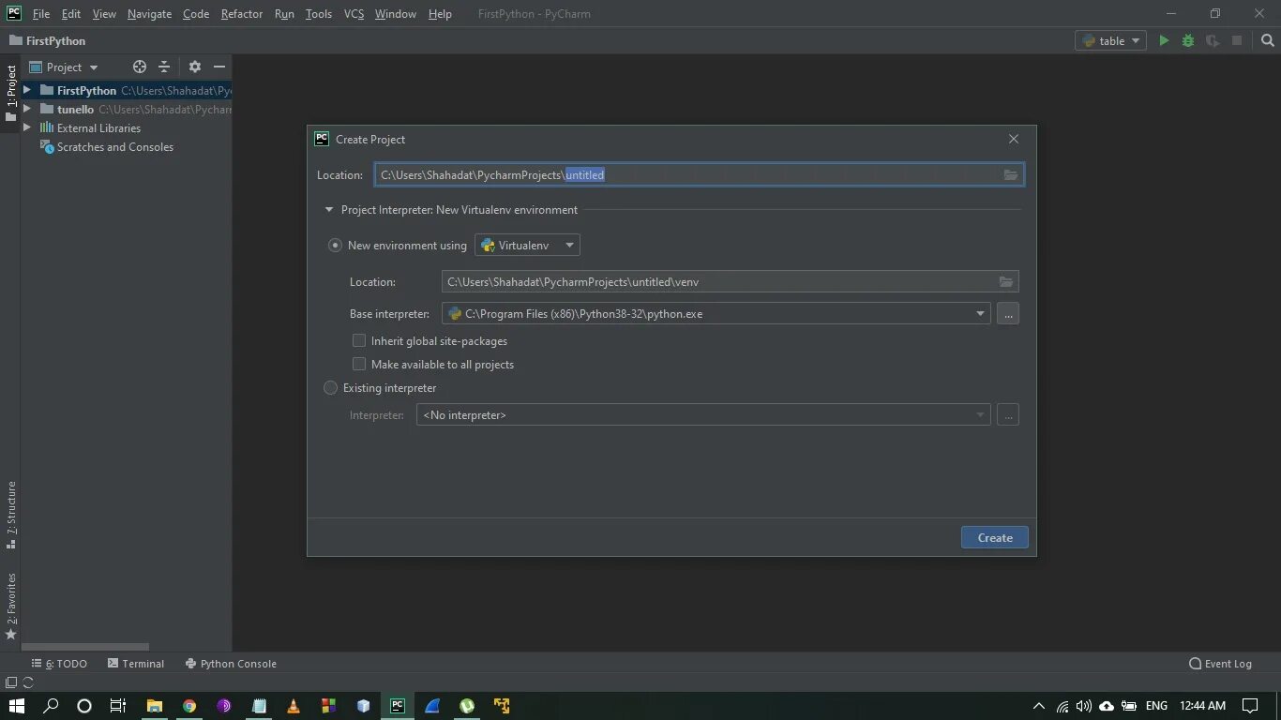1281x720 pixels.
Task: Open the Favorites side tab
Action: click(x=11, y=607)
